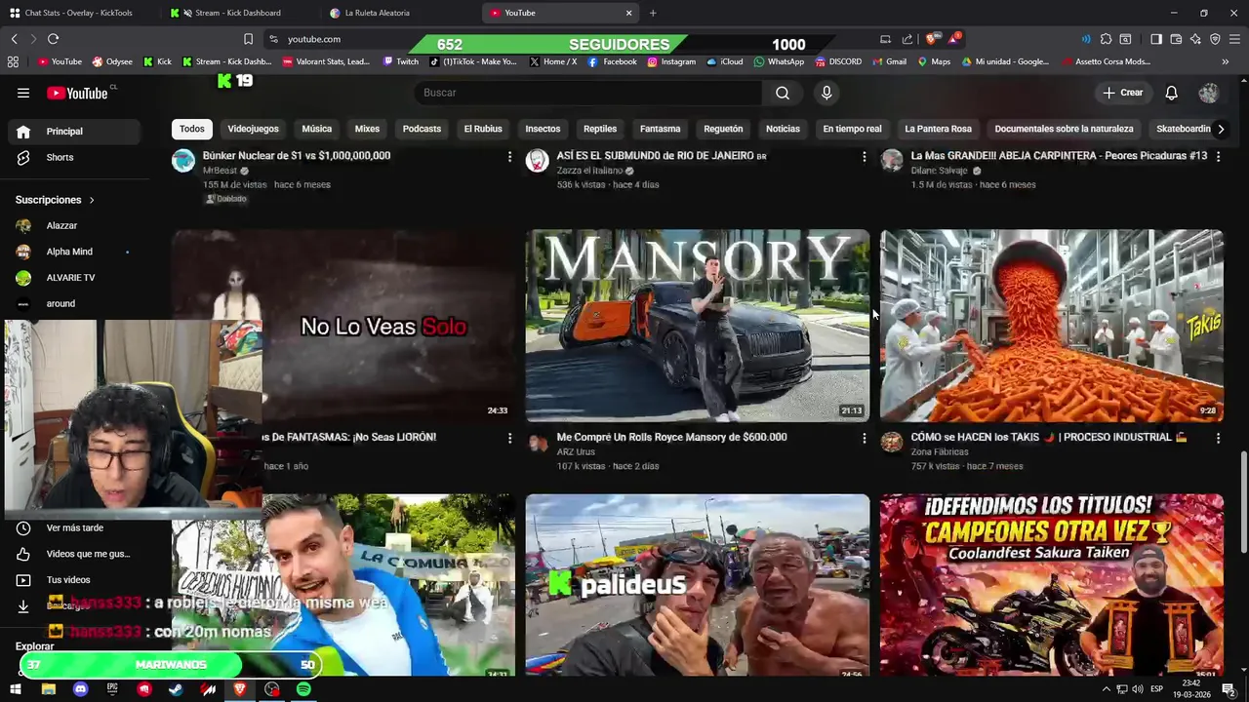The width and height of the screenshot is (1249, 702).
Task: Start voice search with microphone icon
Action: point(826,93)
